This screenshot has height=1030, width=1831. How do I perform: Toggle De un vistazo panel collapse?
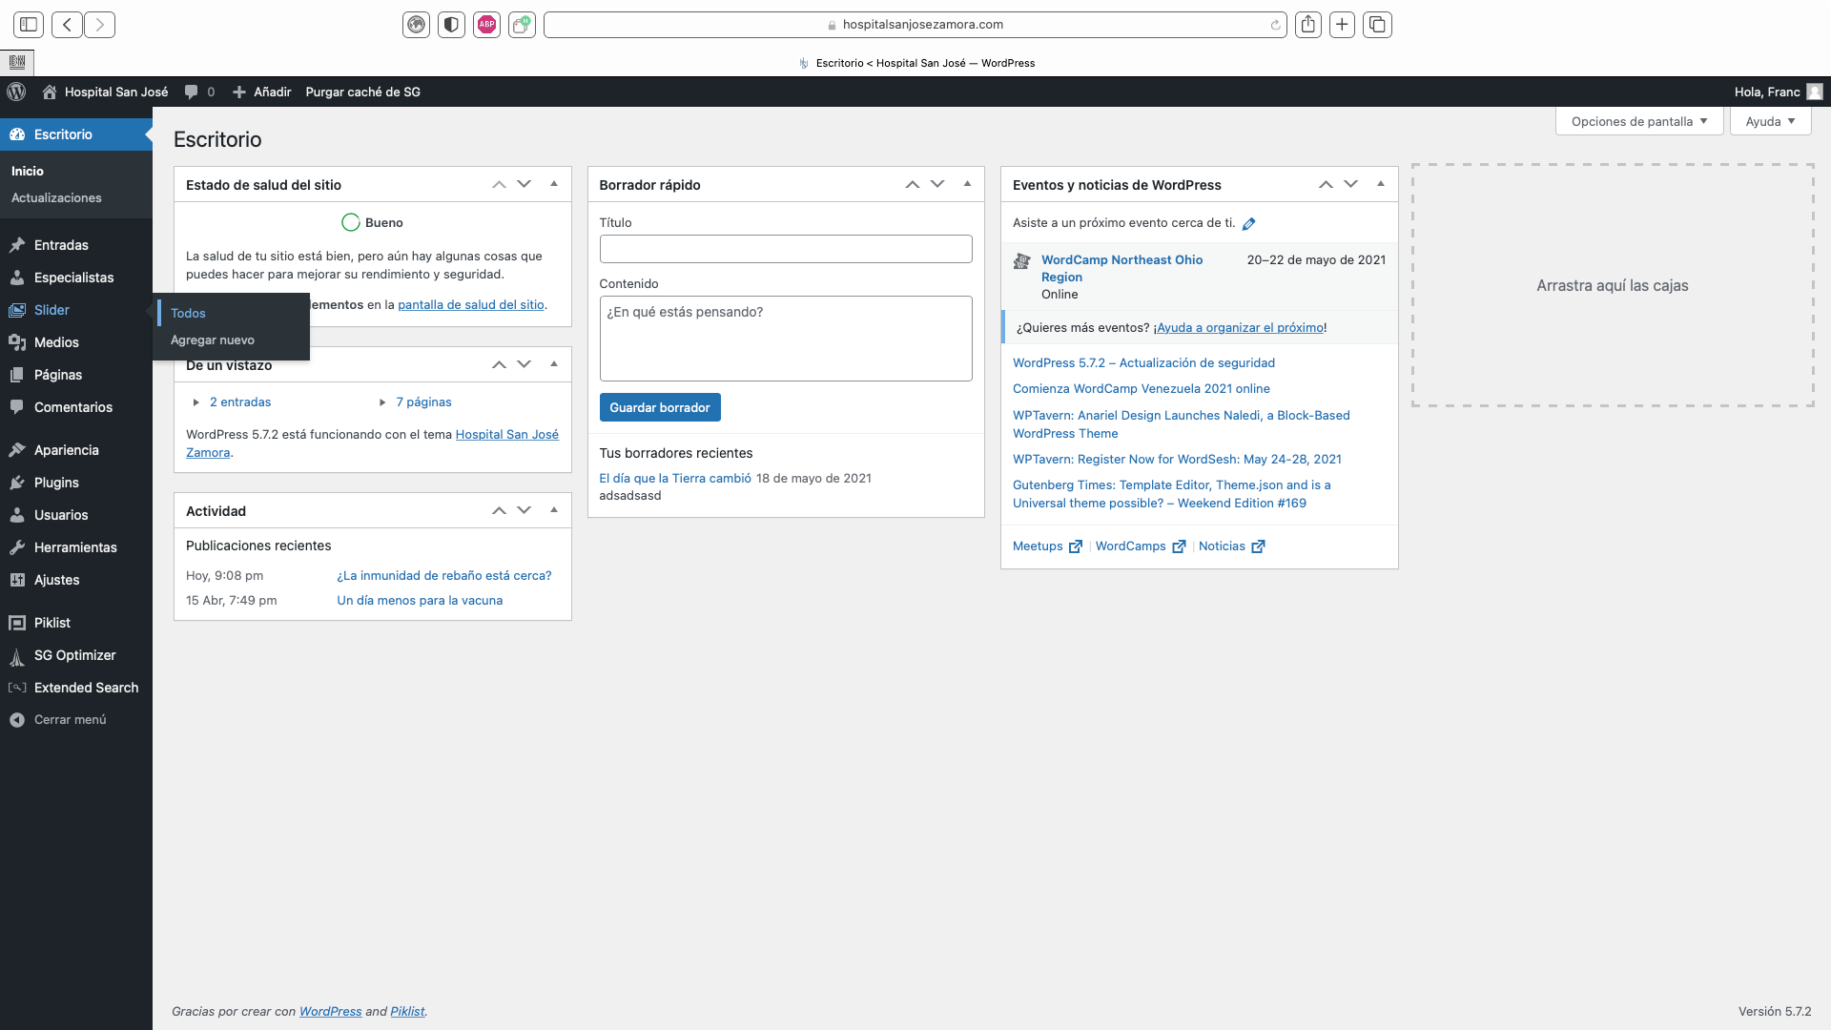[554, 364]
